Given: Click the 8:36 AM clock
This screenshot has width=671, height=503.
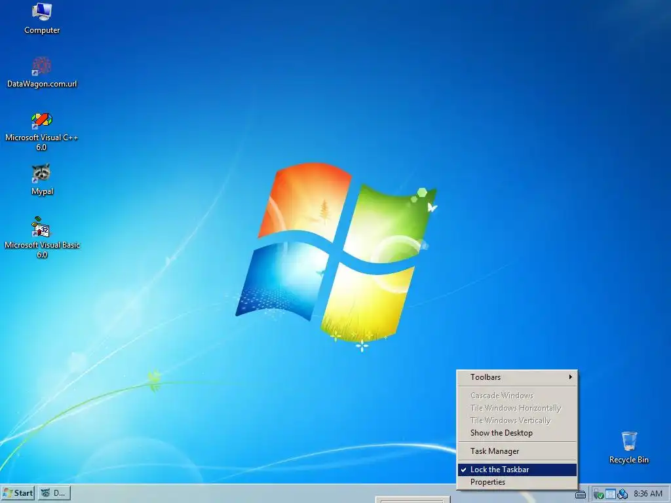Looking at the screenshot, I should point(648,494).
